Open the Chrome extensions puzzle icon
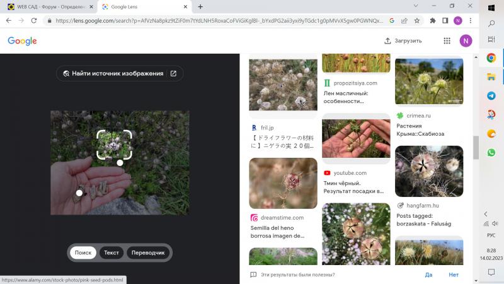This screenshot has width=504, height=284. coord(433,20)
